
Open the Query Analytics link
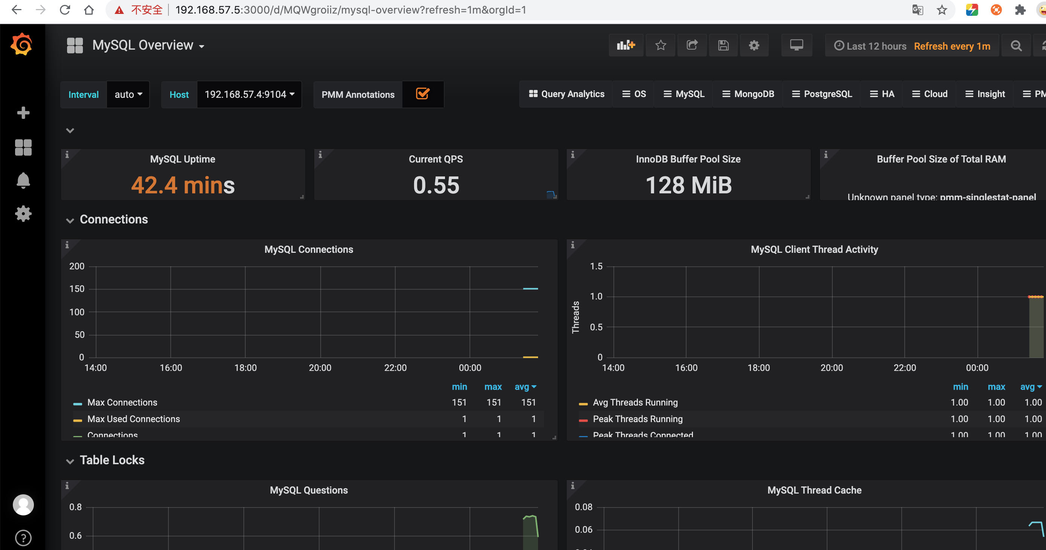tap(566, 94)
